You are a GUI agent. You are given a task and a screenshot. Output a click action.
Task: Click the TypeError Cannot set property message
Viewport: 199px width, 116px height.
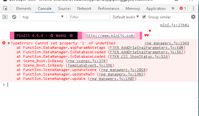click(63, 43)
